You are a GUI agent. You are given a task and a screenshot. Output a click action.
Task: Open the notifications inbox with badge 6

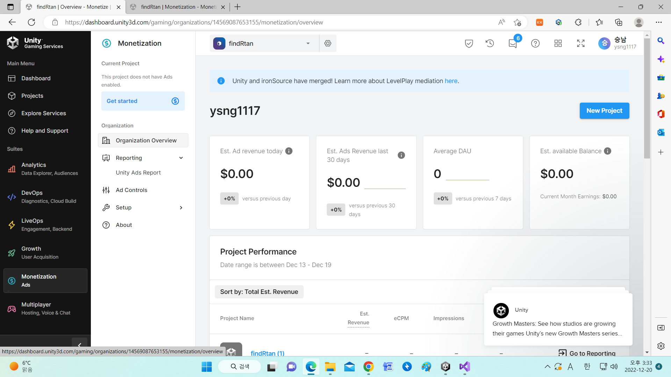pyautogui.click(x=513, y=43)
